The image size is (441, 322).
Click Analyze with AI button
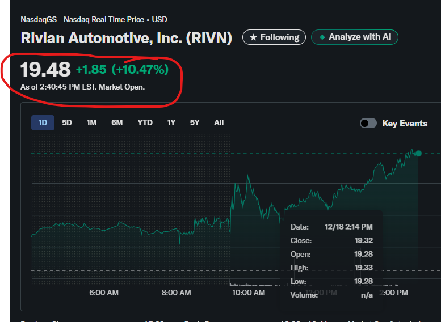[354, 37]
